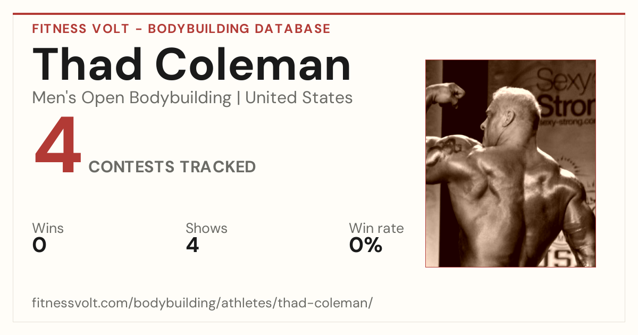
Task: Click the Wins label
Action: click(x=48, y=228)
